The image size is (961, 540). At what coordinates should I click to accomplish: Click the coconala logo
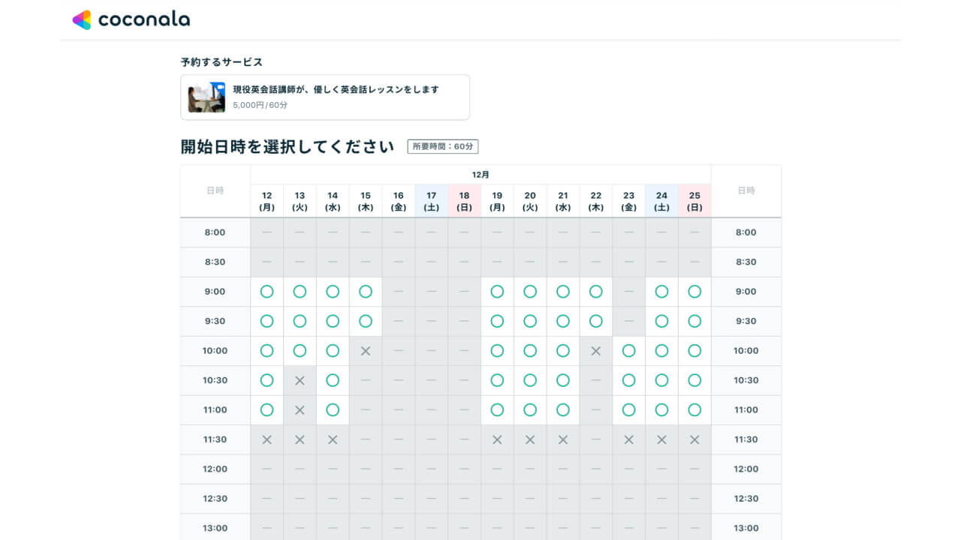(x=131, y=19)
